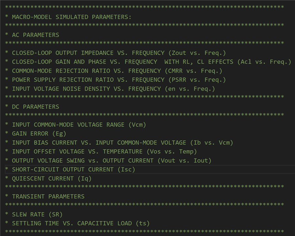Click the Zout vs. Freq. text

(197, 53)
